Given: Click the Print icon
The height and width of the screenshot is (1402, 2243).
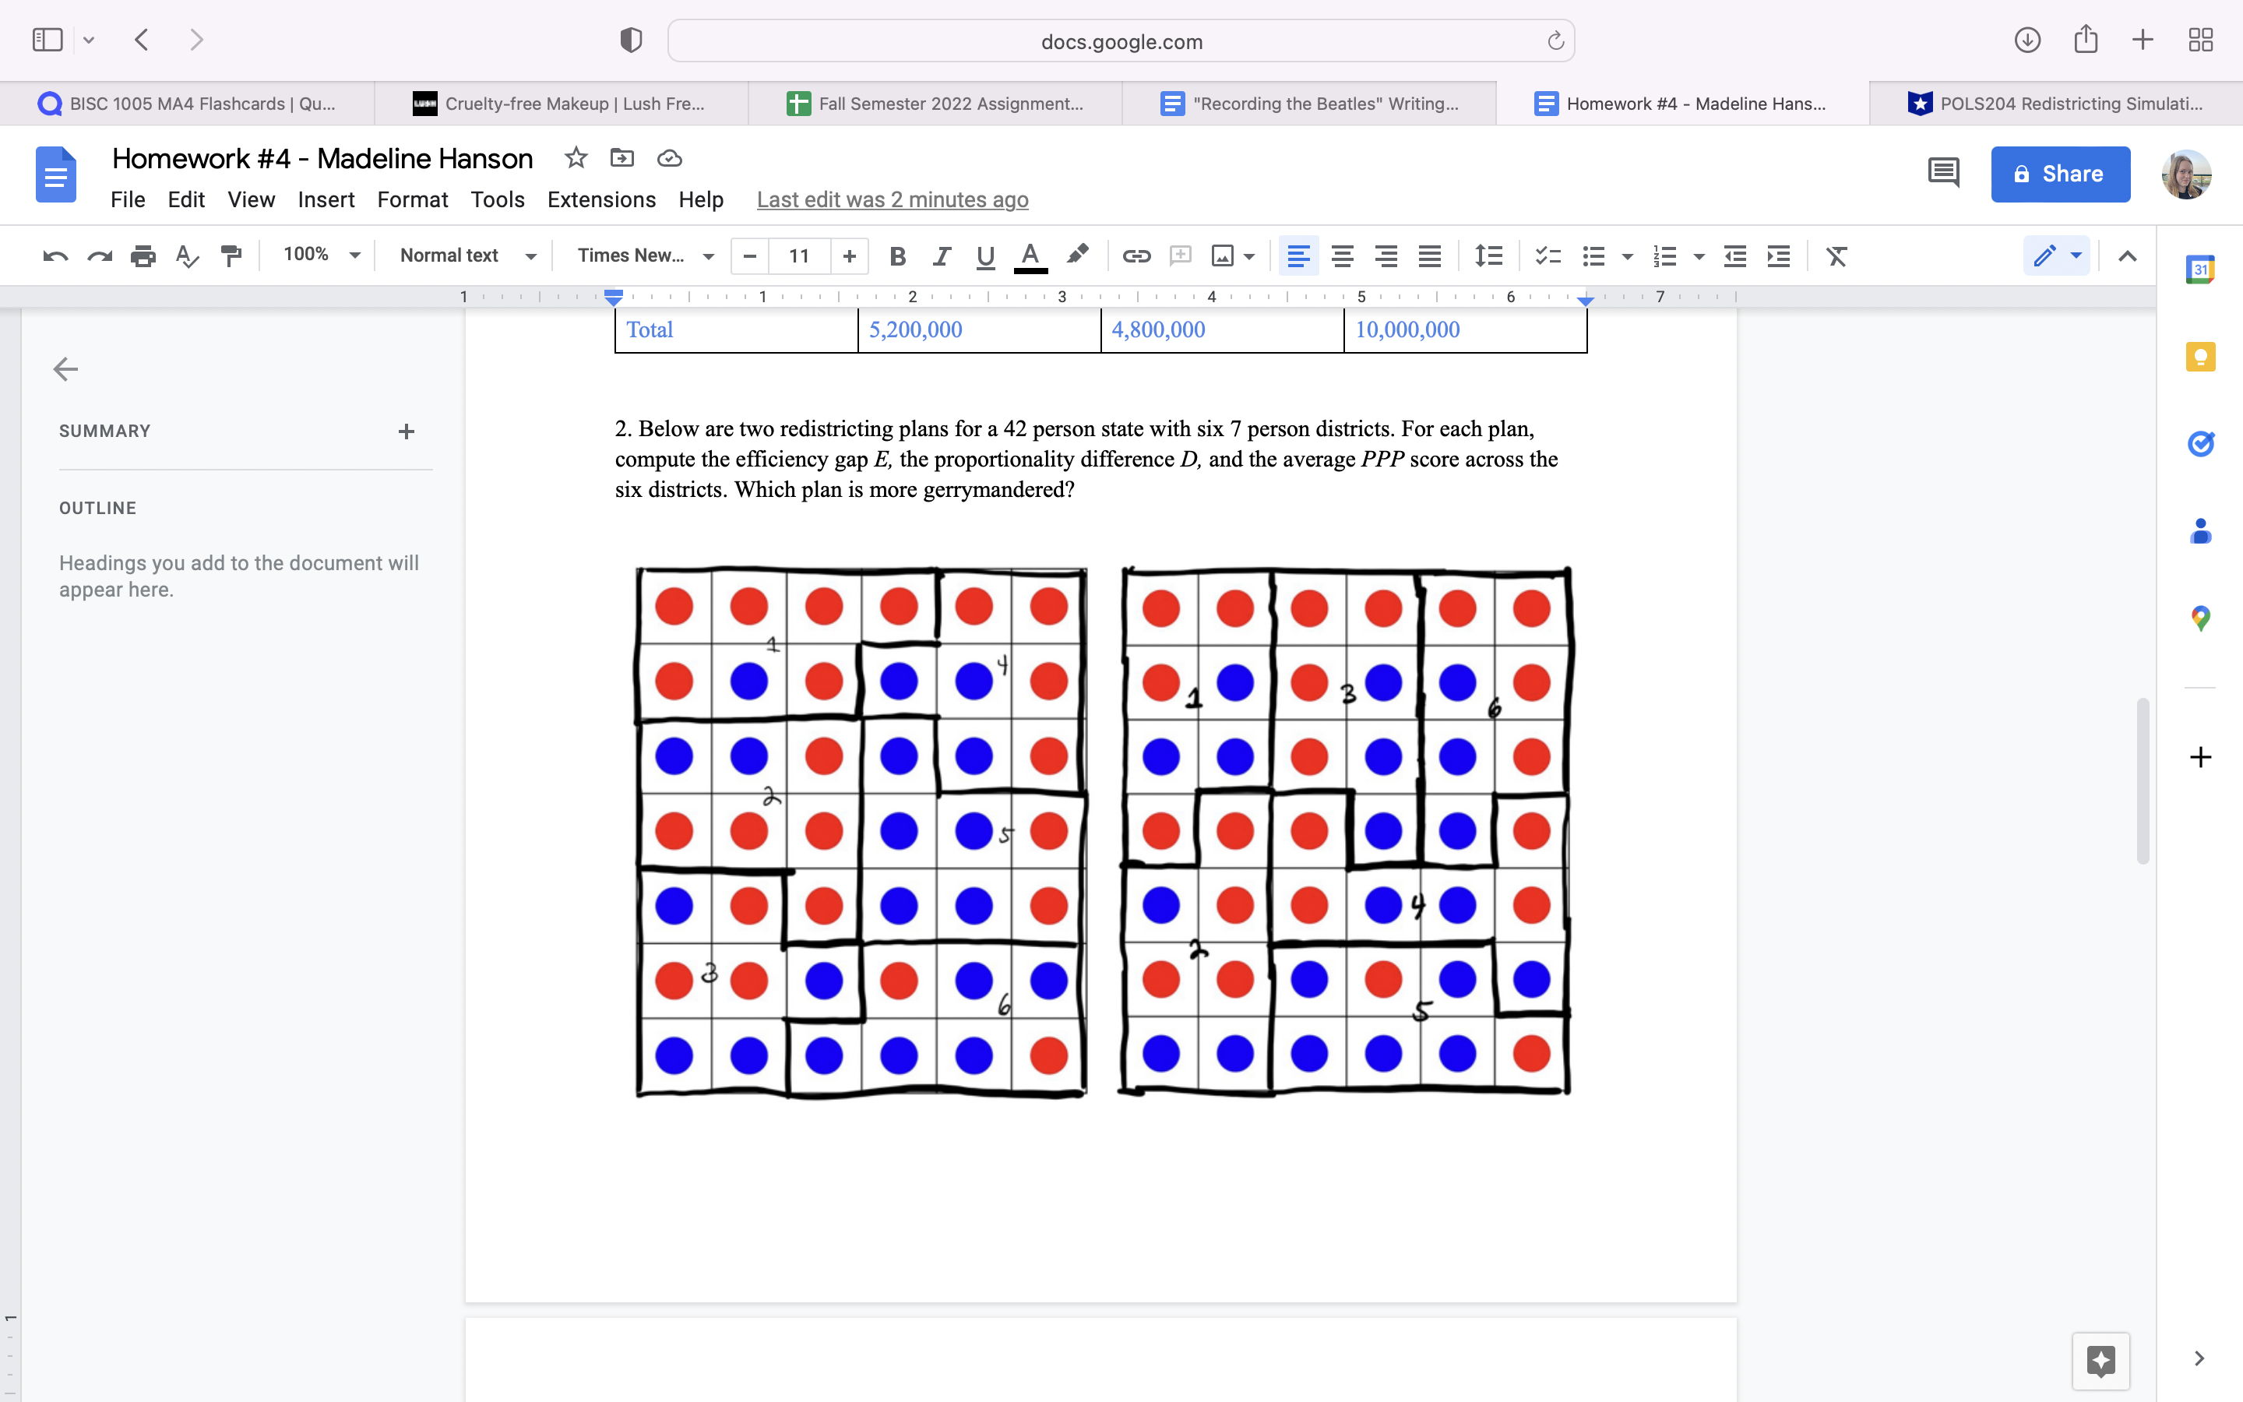Looking at the screenshot, I should (x=143, y=256).
